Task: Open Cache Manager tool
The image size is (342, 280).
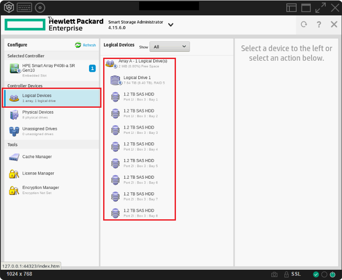Action: [x=52, y=157]
